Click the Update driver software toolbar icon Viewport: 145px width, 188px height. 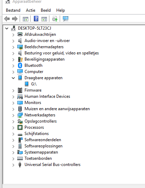coord(55,19)
